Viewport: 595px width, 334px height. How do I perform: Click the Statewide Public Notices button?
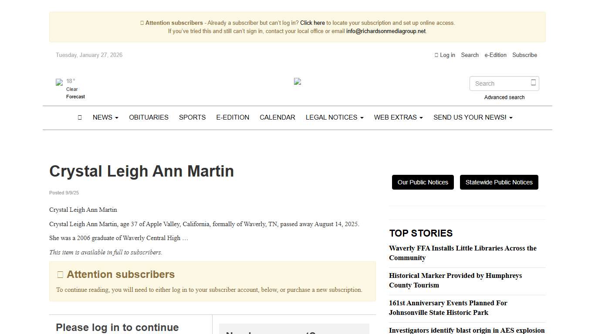click(499, 182)
